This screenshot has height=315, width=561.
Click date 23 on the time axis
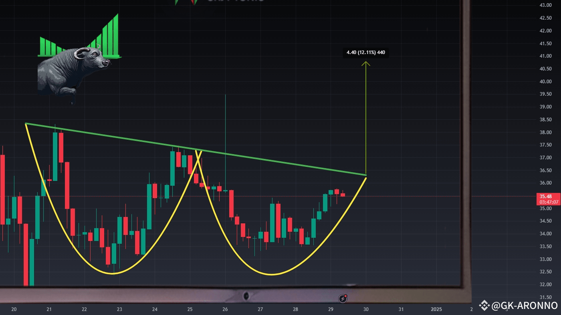119,309
